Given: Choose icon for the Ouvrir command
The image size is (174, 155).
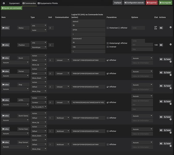Looking at the screenshot, I should (6, 58).
